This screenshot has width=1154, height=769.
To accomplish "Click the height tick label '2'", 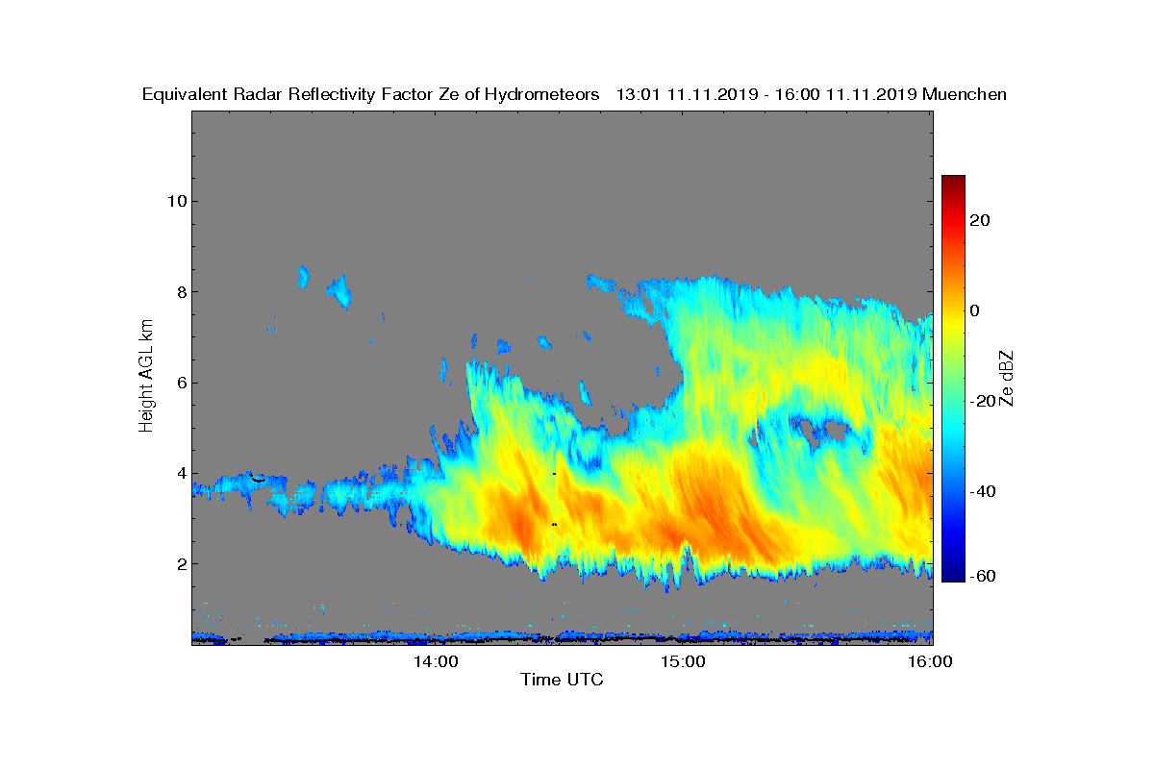I will coord(180,563).
